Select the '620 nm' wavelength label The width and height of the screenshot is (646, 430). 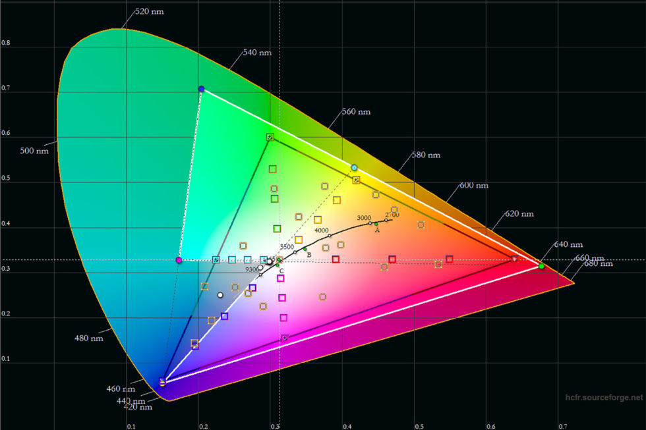tap(519, 213)
